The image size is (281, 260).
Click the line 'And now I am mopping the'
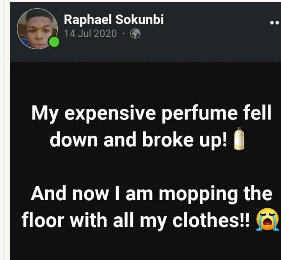(151, 194)
